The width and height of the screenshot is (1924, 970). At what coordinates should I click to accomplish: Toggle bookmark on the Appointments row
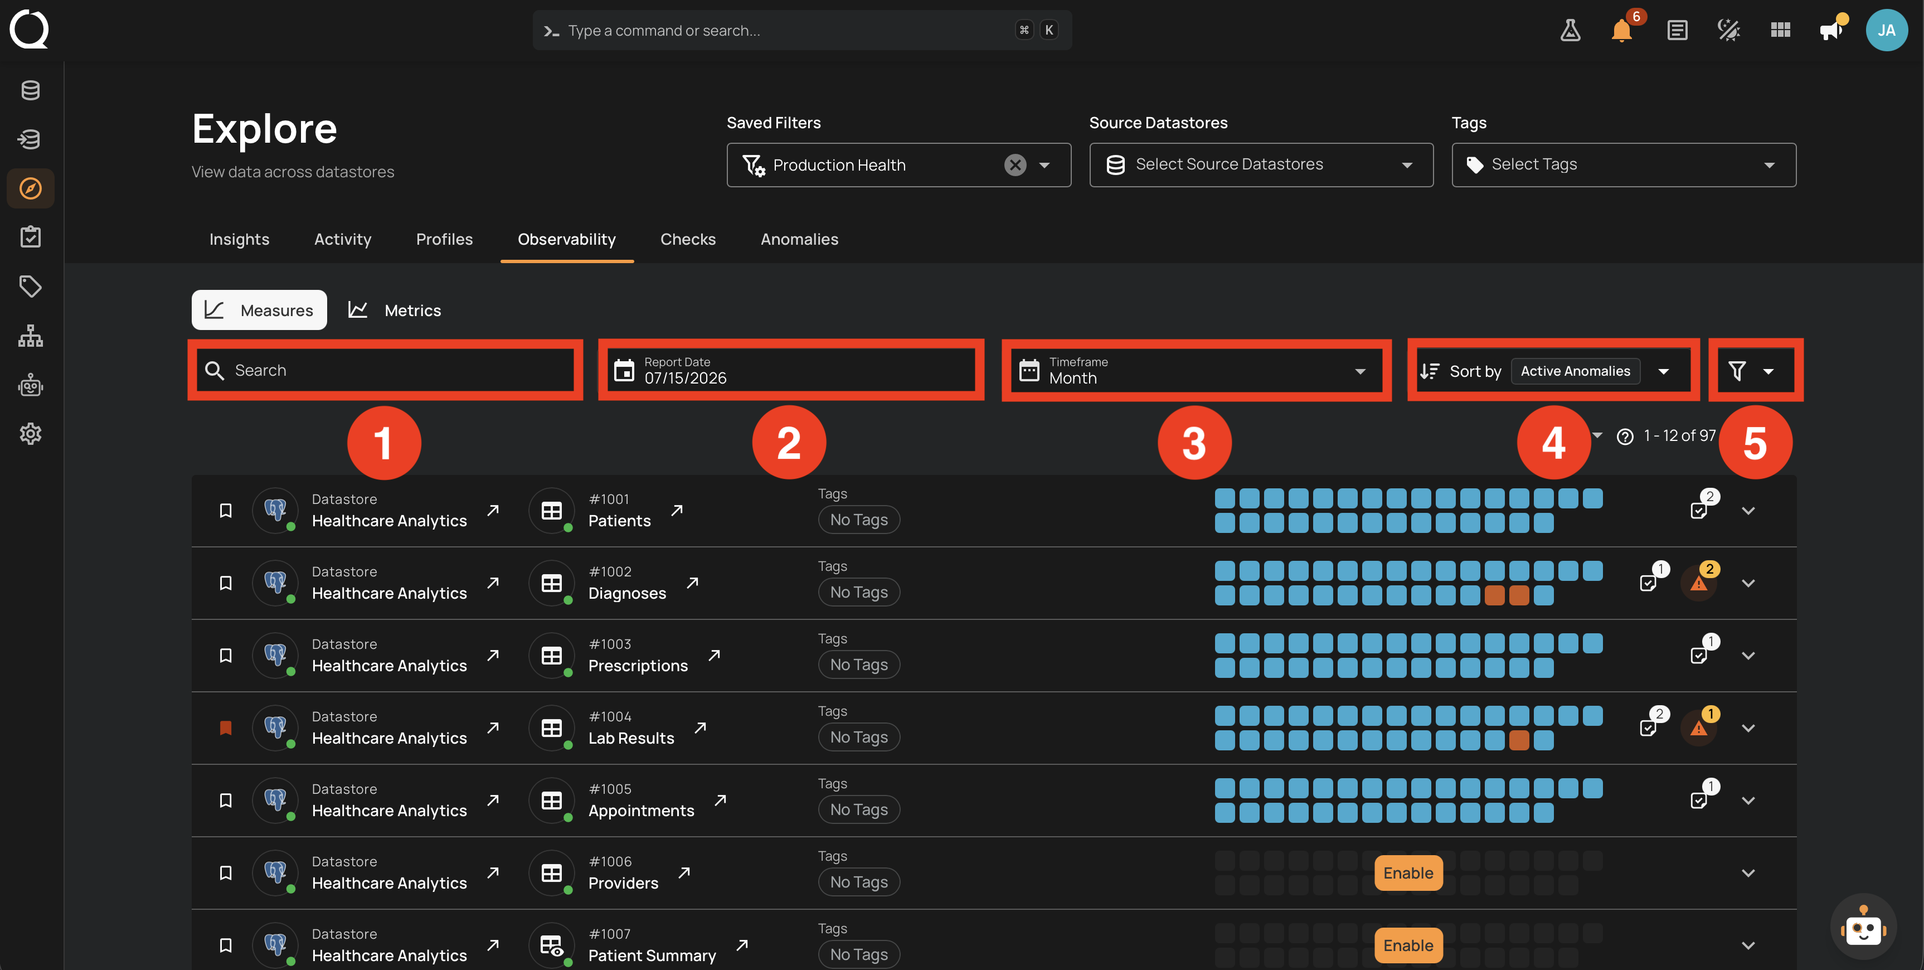pyautogui.click(x=226, y=801)
